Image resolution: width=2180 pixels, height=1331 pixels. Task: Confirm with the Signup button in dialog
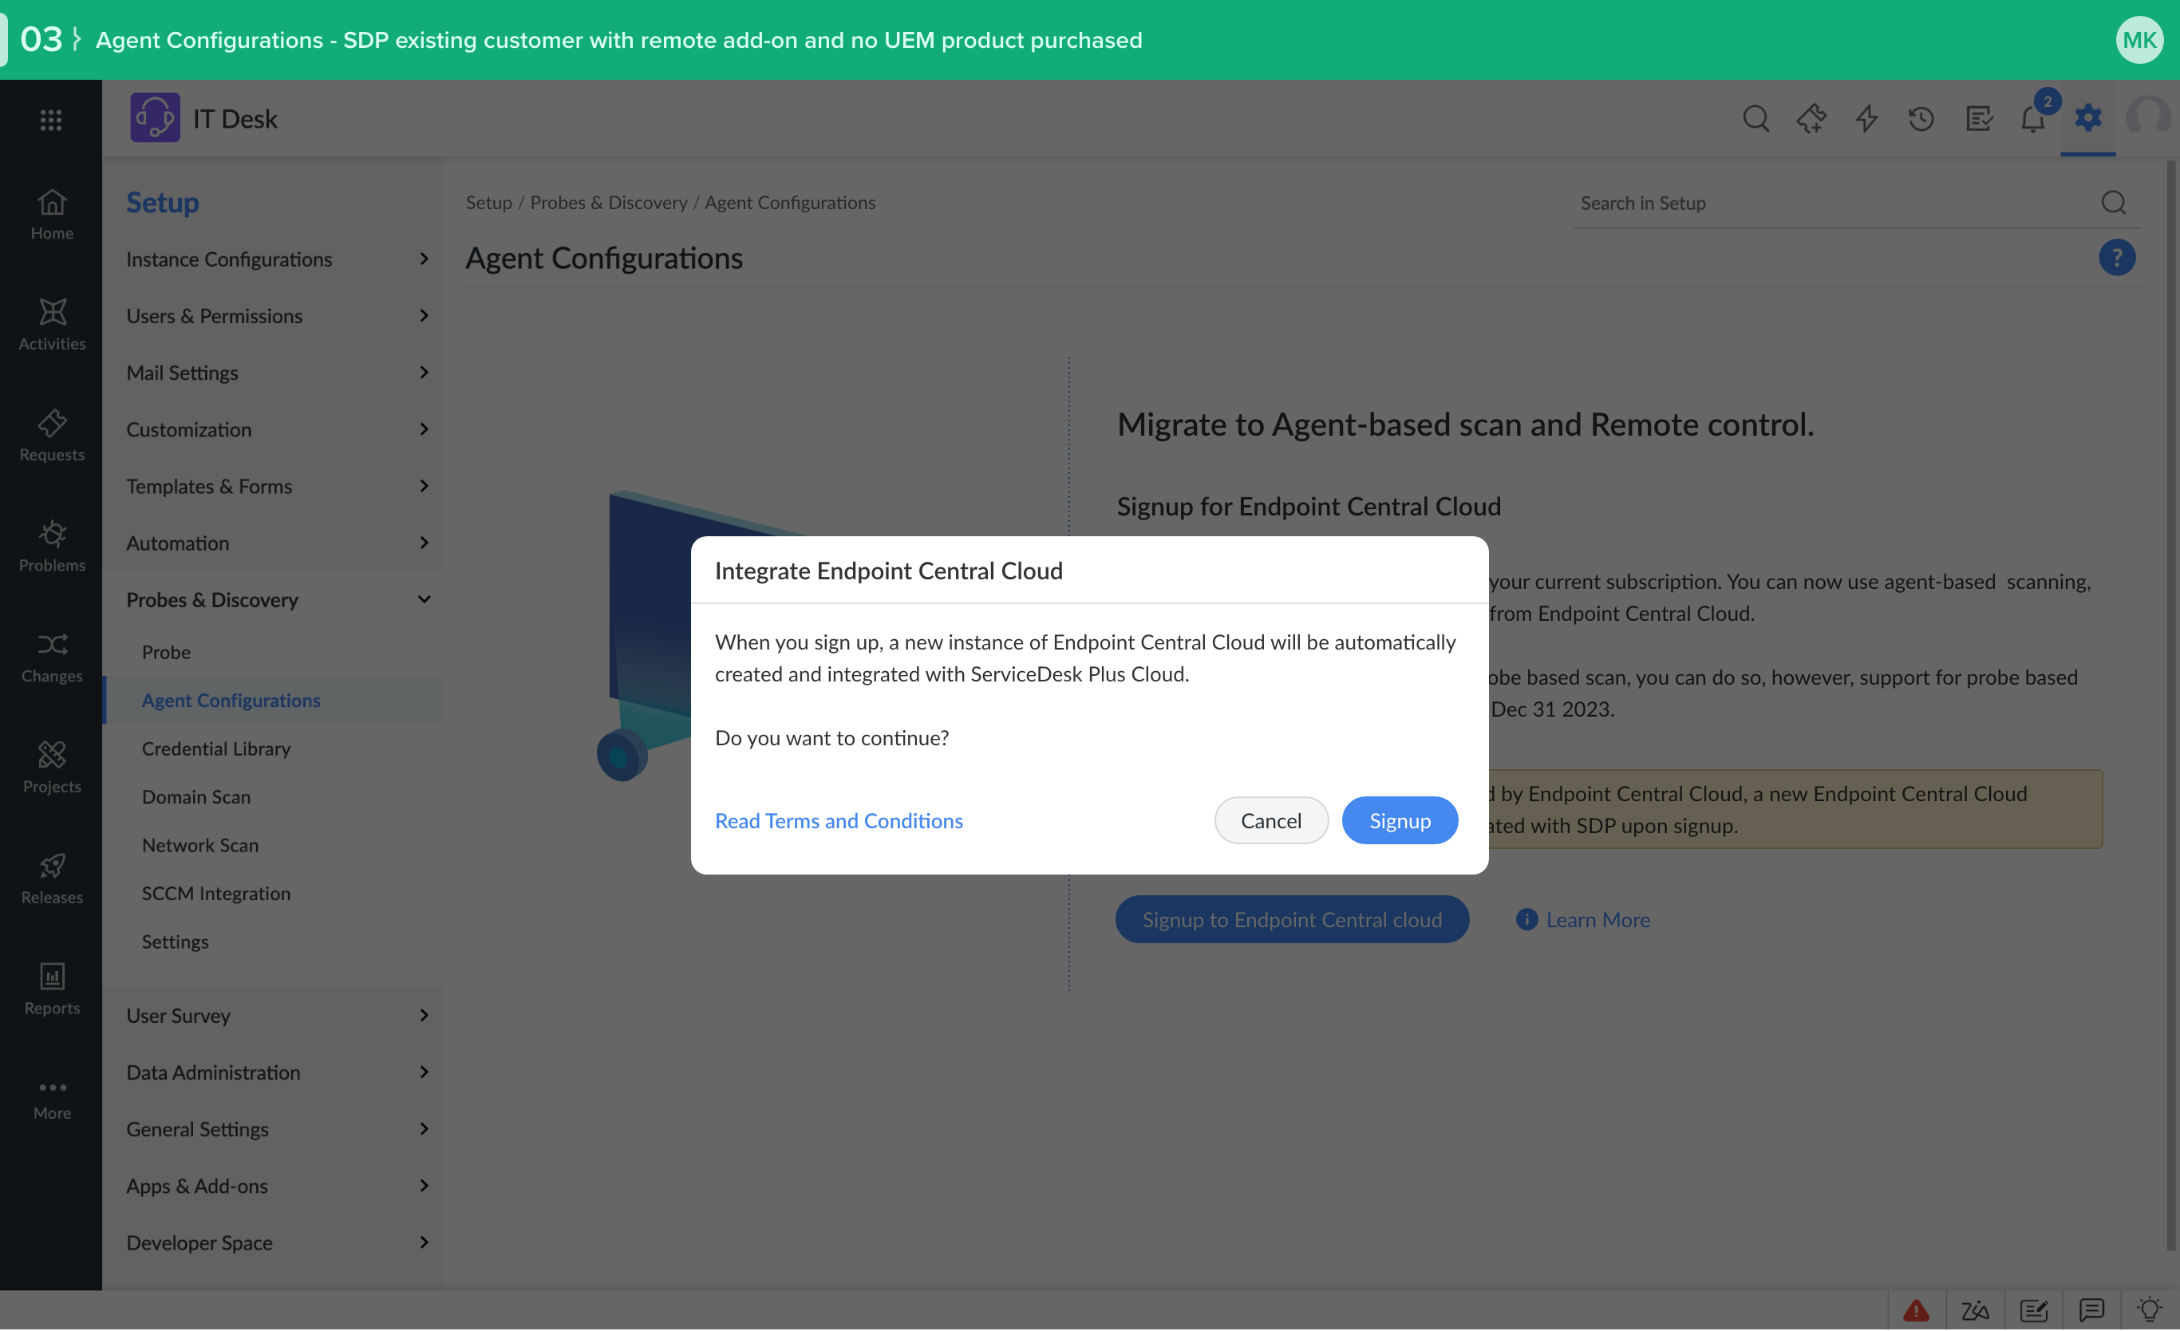click(1400, 820)
